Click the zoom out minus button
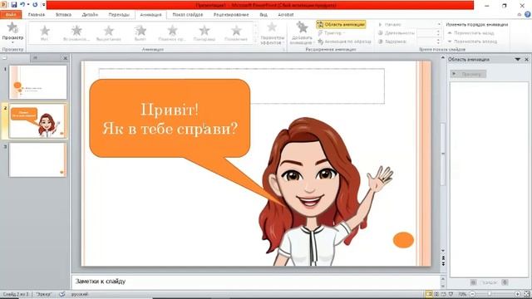The image size is (532, 299). 472,294
